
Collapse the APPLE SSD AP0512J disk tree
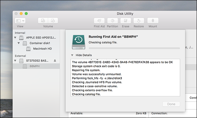pyautogui.click(x=15, y=37)
